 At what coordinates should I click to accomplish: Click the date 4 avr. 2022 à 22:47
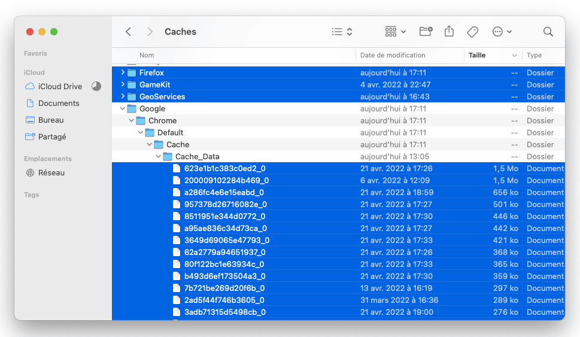click(396, 85)
